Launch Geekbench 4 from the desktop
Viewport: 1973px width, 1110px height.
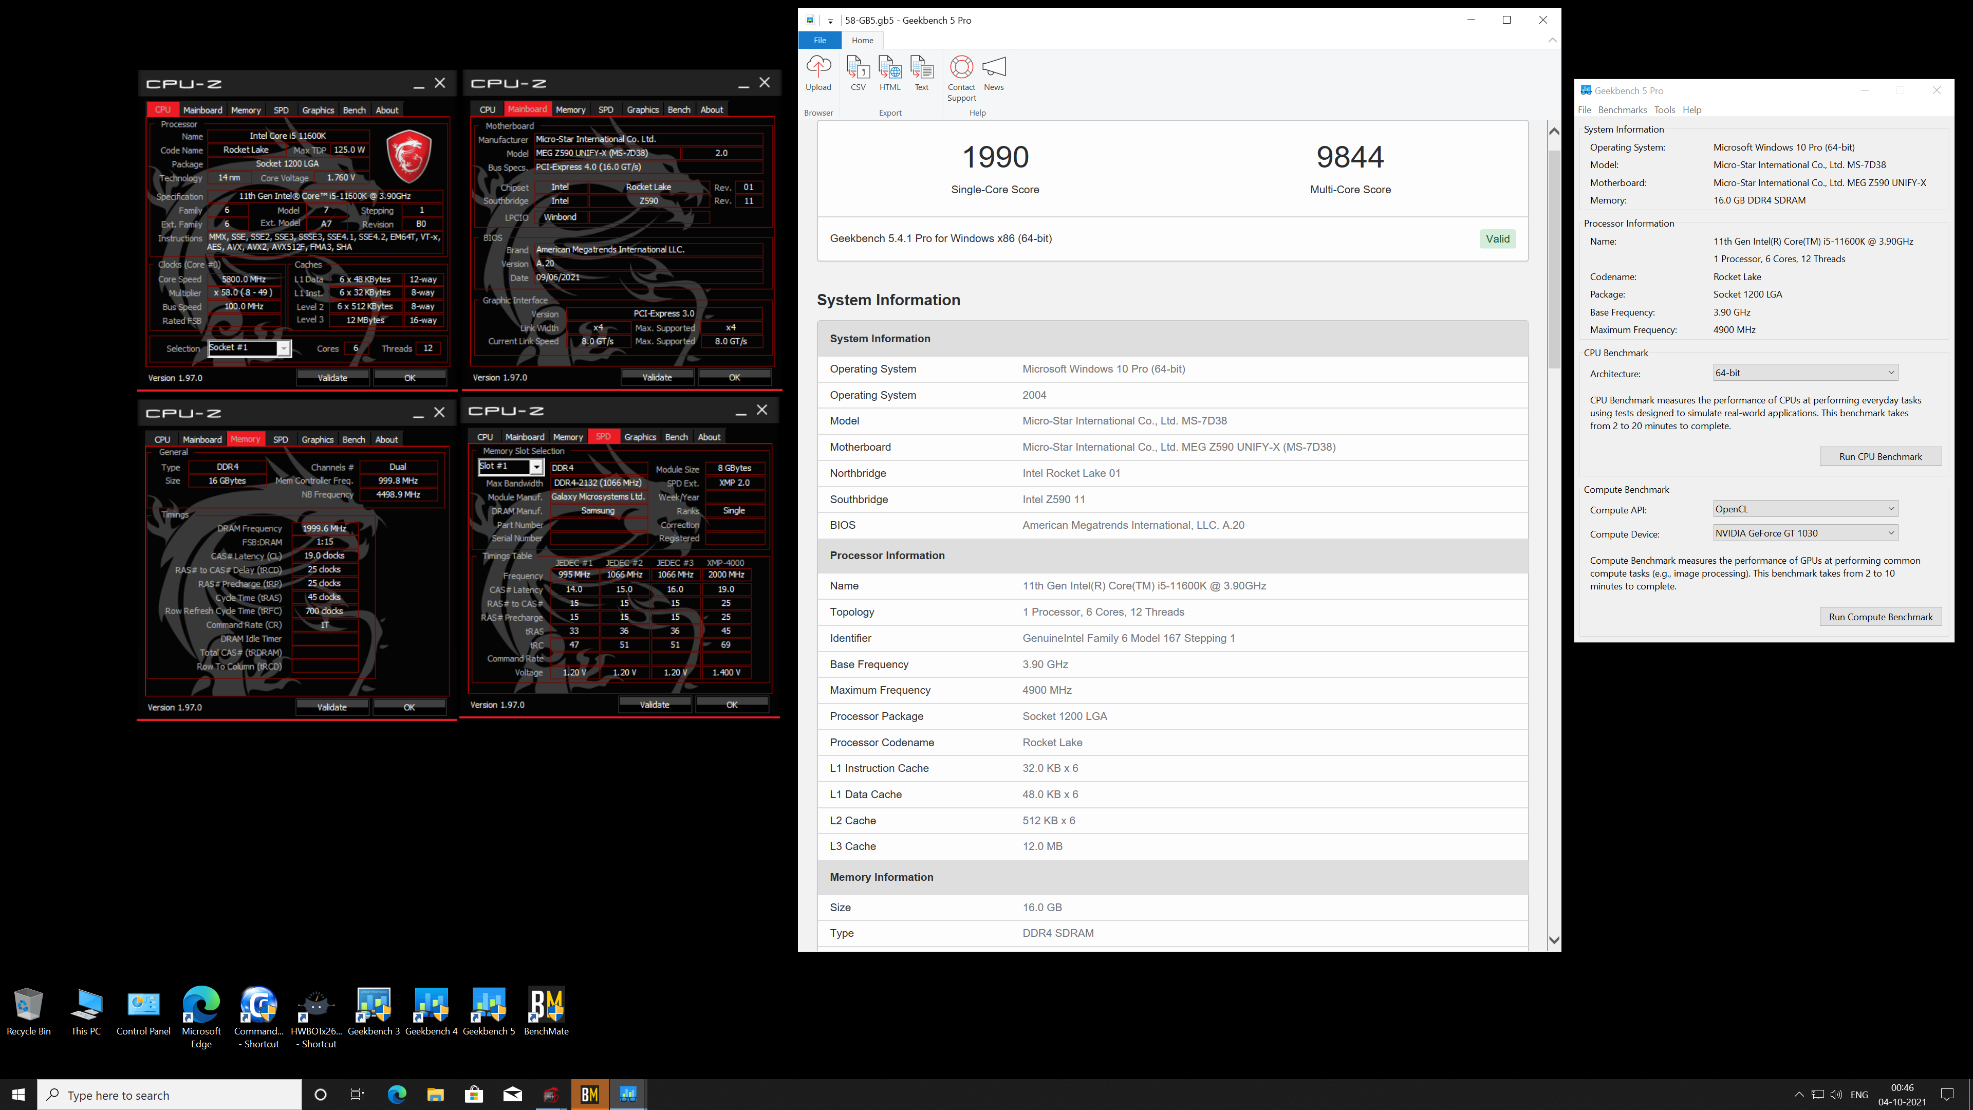click(x=431, y=1012)
